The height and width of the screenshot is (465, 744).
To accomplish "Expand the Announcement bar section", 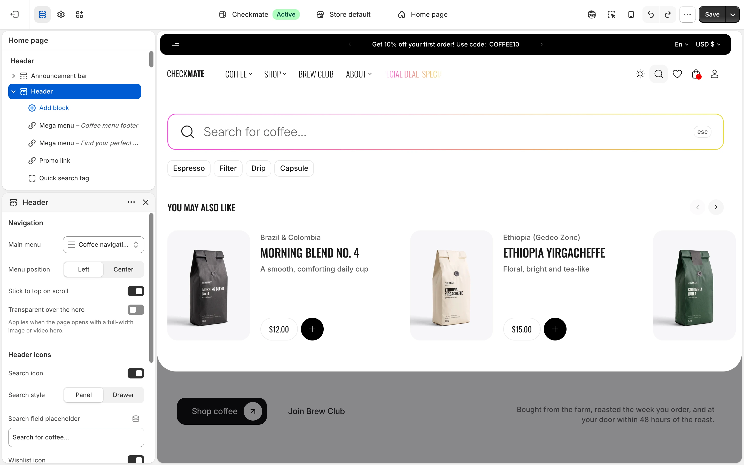I will 13,76.
